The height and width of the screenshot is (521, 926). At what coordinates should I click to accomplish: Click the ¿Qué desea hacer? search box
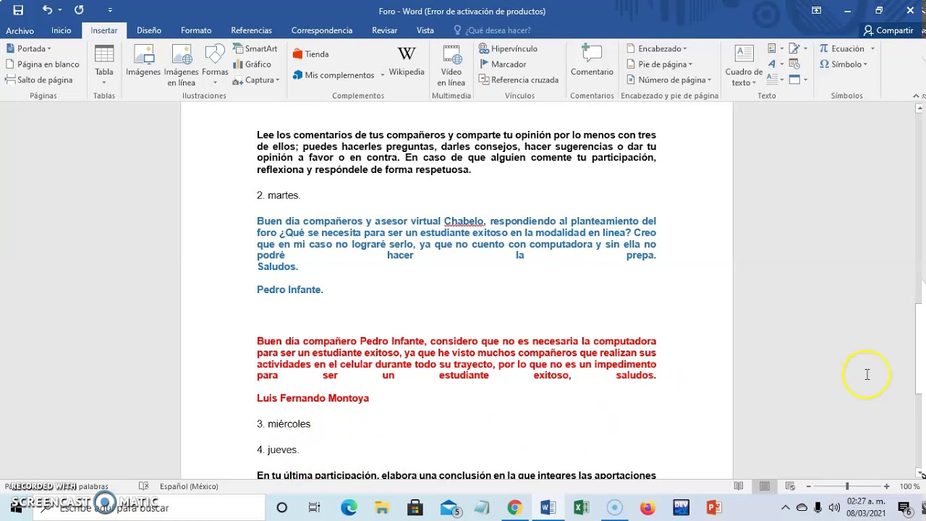pyautogui.click(x=492, y=30)
